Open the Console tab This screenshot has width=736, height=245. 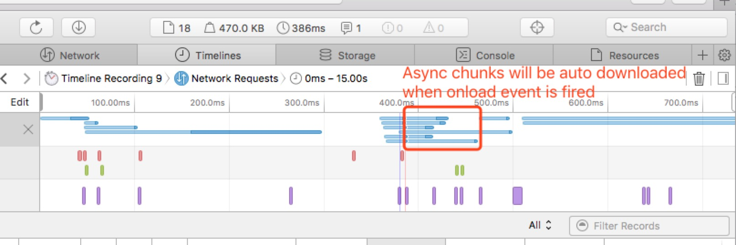click(485, 56)
